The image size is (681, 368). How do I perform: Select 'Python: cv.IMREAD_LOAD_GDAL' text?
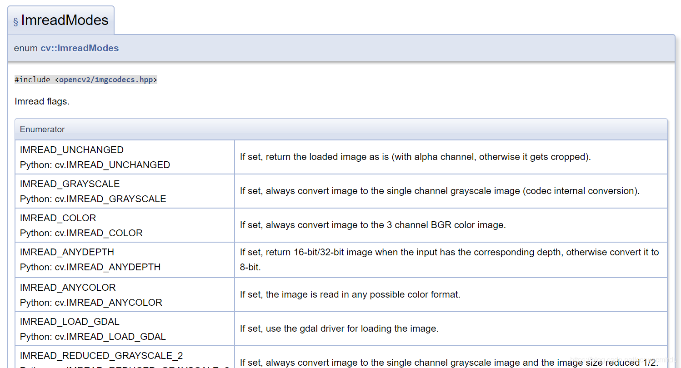coord(93,337)
